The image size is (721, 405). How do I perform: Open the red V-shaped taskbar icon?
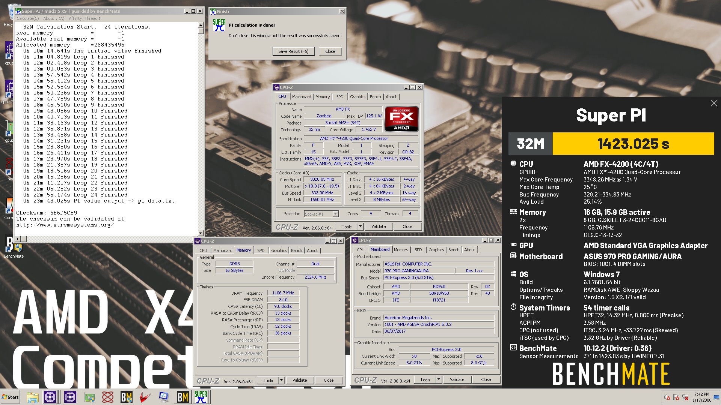[145, 397]
